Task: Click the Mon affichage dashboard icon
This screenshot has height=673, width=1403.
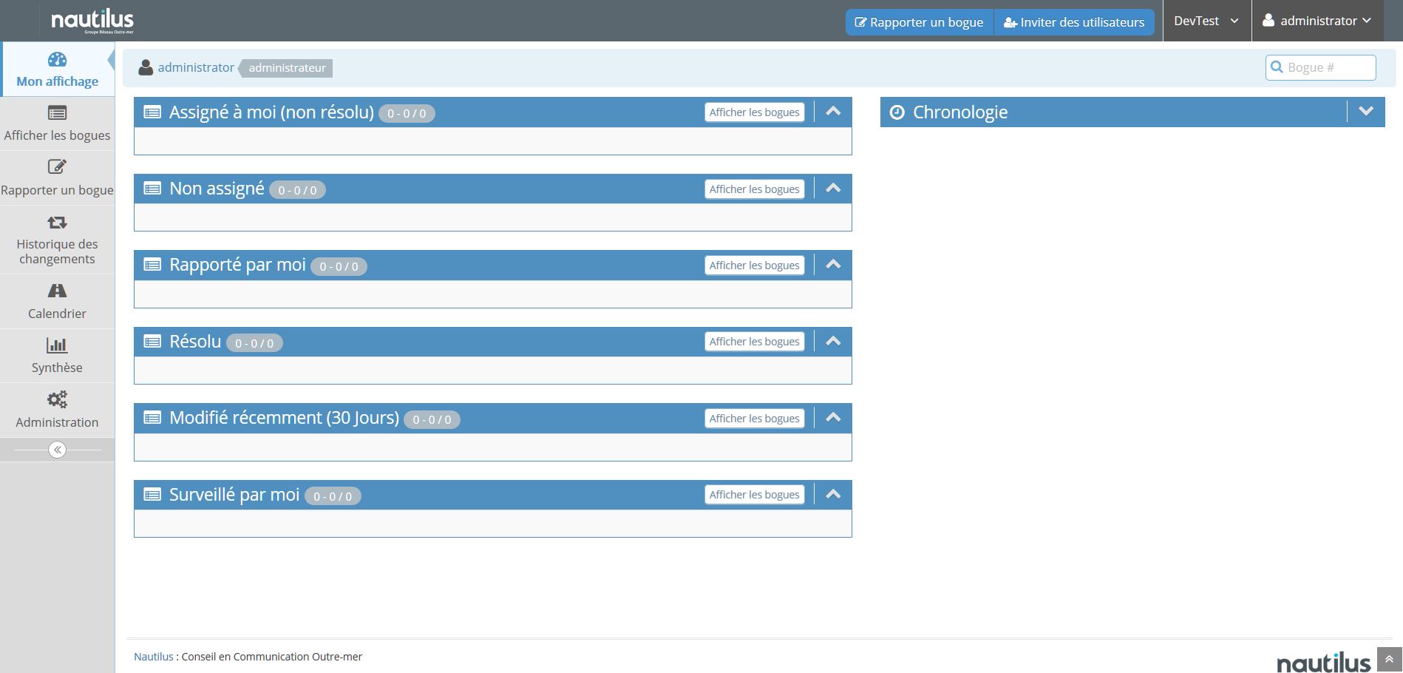Action: 57,60
